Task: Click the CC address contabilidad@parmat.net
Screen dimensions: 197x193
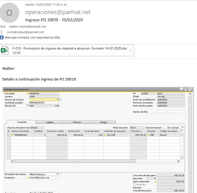Action: pyautogui.click(x=25, y=32)
